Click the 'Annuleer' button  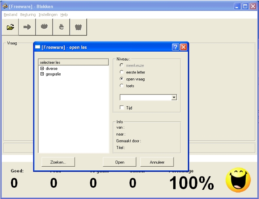point(157,162)
